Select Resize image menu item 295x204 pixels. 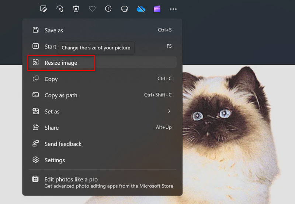[103, 62]
